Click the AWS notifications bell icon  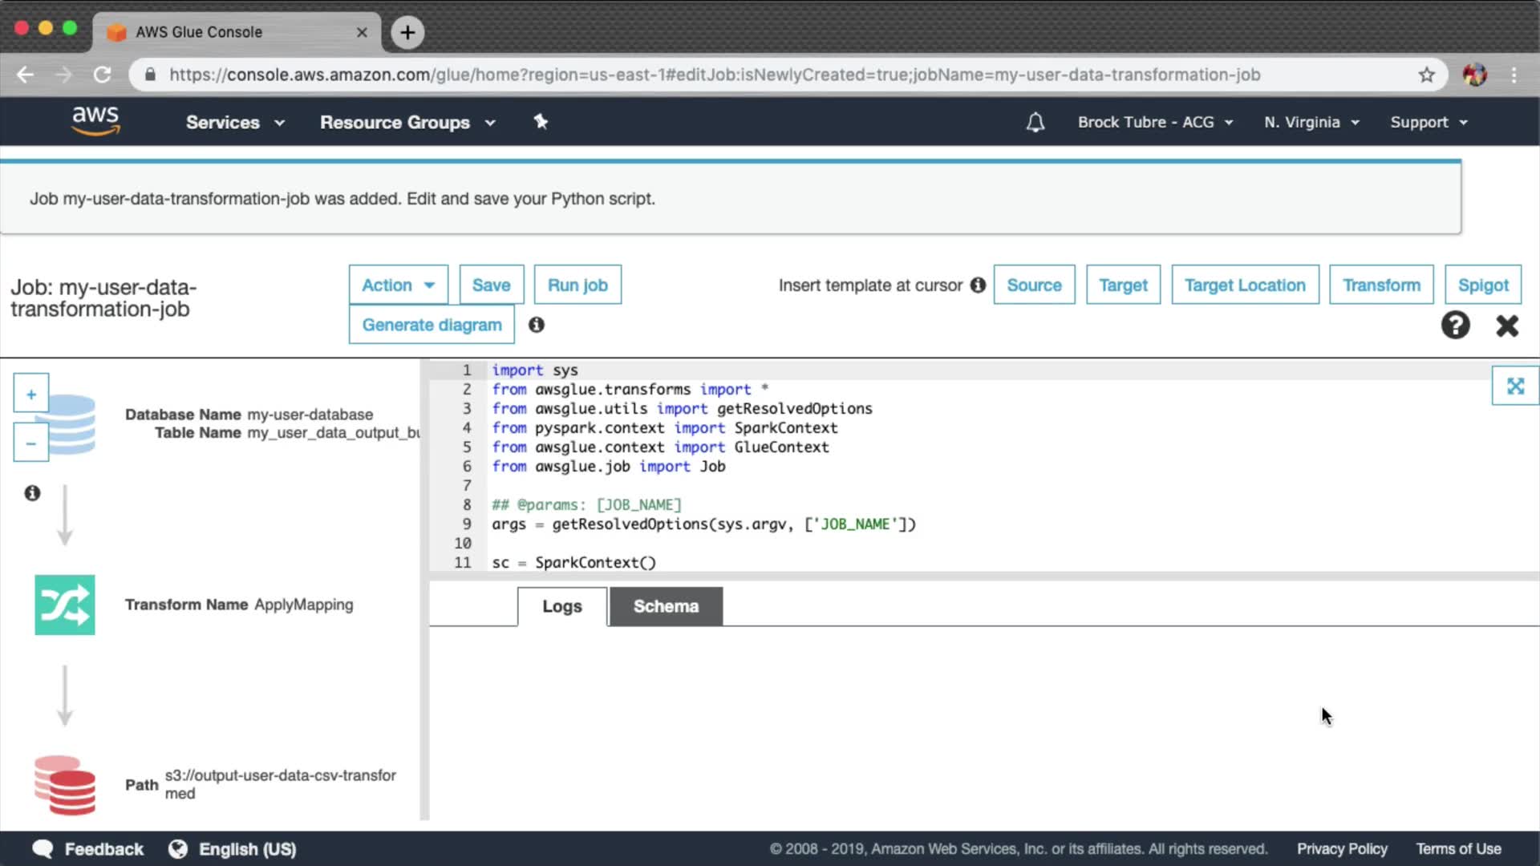coord(1035,123)
